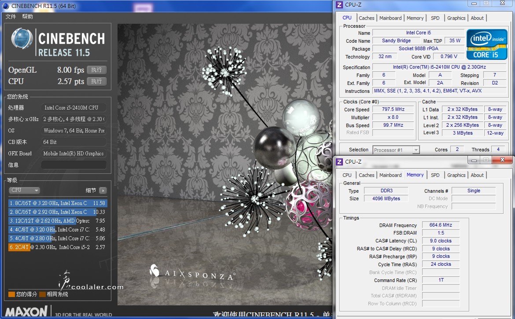Image resolution: width=515 pixels, height=319 pixels.
Task: Run the OpenGL test with 执行 button
Action: pyautogui.click(x=96, y=70)
